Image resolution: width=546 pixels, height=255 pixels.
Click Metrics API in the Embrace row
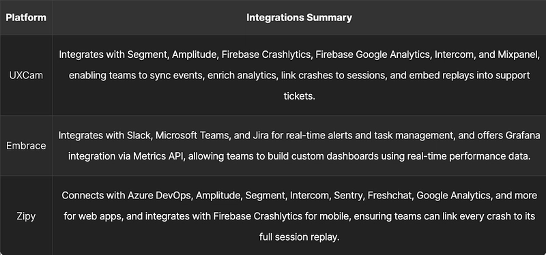159,156
